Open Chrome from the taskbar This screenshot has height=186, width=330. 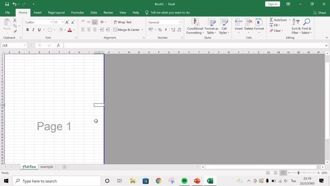pos(158,181)
